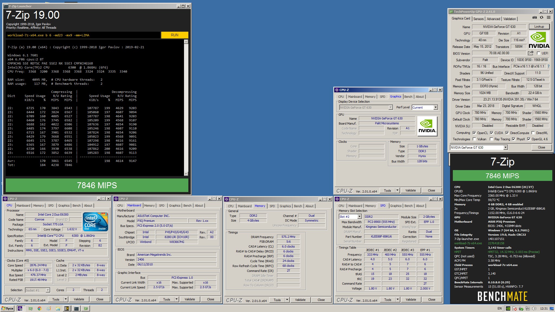The width and height of the screenshot is (555, 312).
Task: Click the 7-Zip output scrollbar down arrow
Action: pyautogui.click(x=186, y=174)
